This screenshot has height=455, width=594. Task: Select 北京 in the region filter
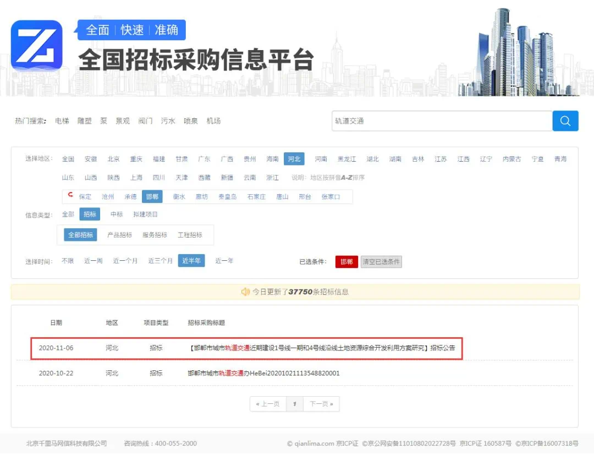[x=113, y=159]
